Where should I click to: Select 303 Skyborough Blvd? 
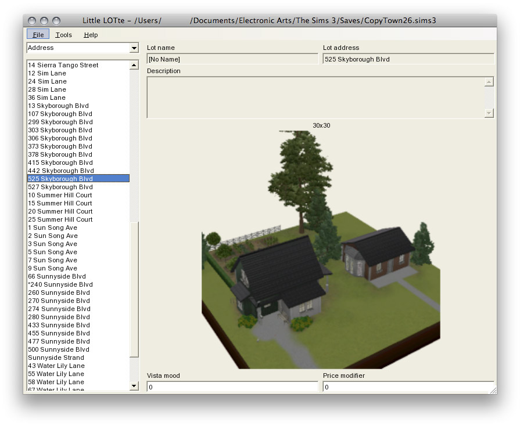pos(78,130)
